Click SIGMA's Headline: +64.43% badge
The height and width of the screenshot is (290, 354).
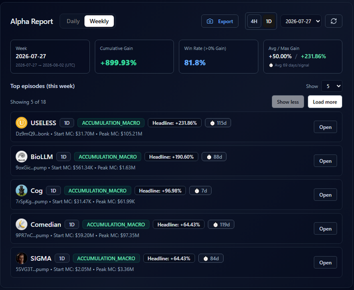169,258
